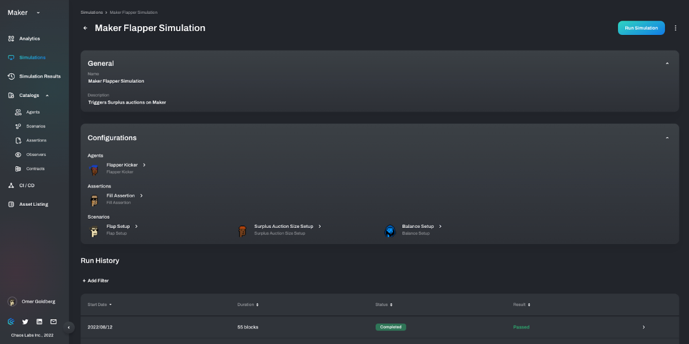This screenshot has width=689, height=344.
Task: Click the Agents people icon
Action: [x=18, y=112]
